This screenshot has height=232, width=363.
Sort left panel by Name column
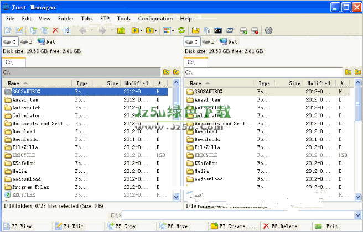coord(37,83)
